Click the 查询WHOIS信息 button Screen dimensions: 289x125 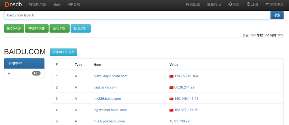point(64,52)
